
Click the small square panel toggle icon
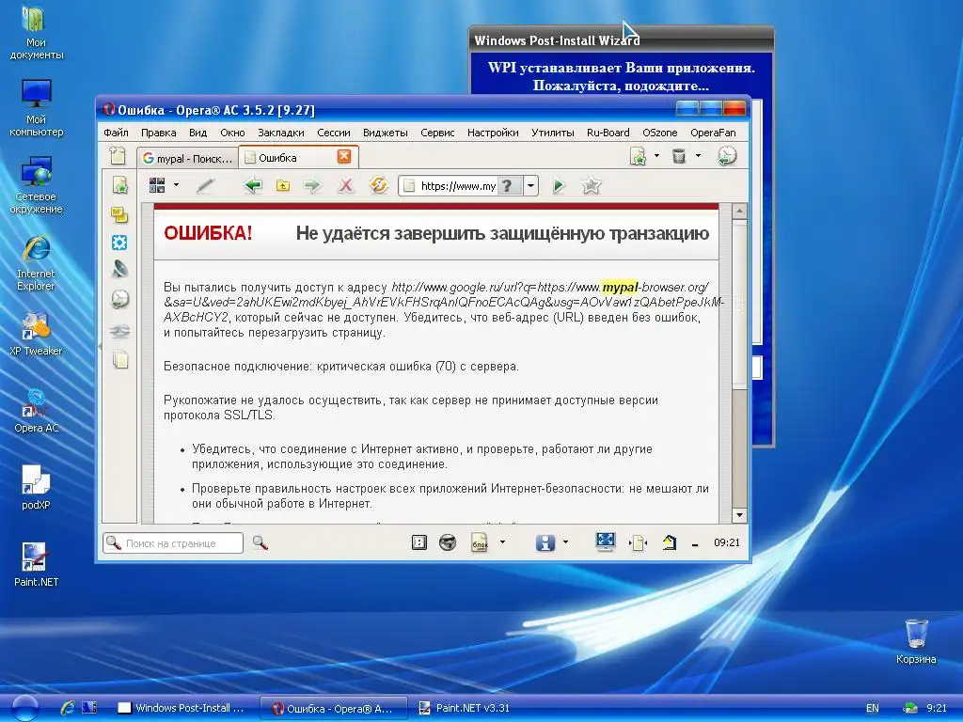(418, 542)
